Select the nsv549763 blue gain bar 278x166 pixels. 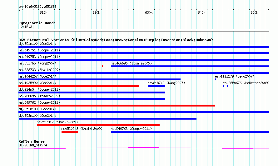pos(190,132)
